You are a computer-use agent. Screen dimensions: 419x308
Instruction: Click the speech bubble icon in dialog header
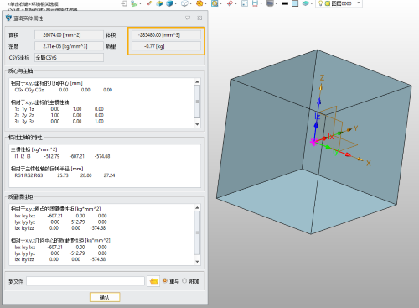coord(188,18)
